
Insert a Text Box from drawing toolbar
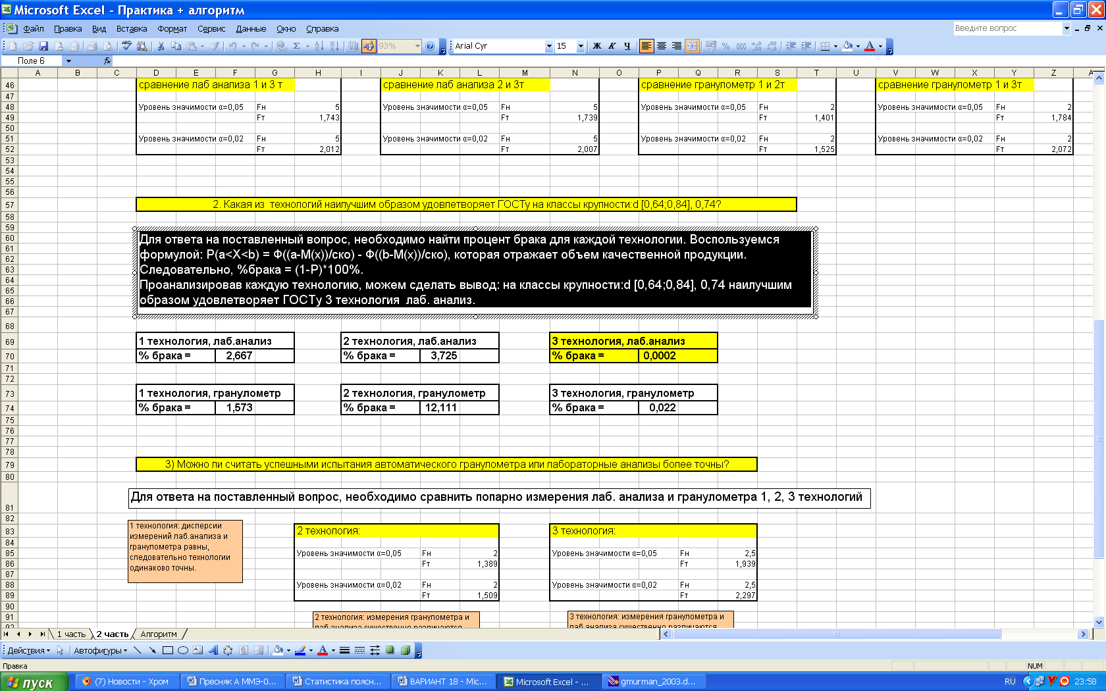[x=198, y=650]
